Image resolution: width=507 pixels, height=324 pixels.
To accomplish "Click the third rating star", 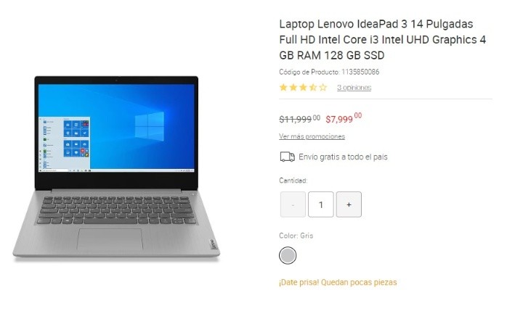I will click(x=303, y=88).
